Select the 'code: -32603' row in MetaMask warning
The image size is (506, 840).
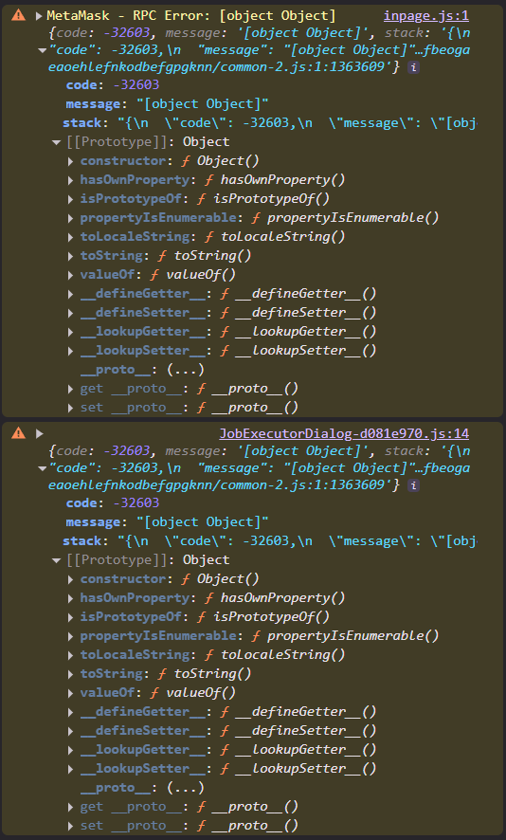[x=113, y=84]
